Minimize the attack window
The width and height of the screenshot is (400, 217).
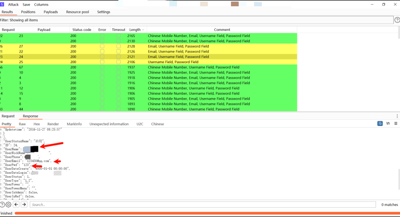click(x=372, y=4)
